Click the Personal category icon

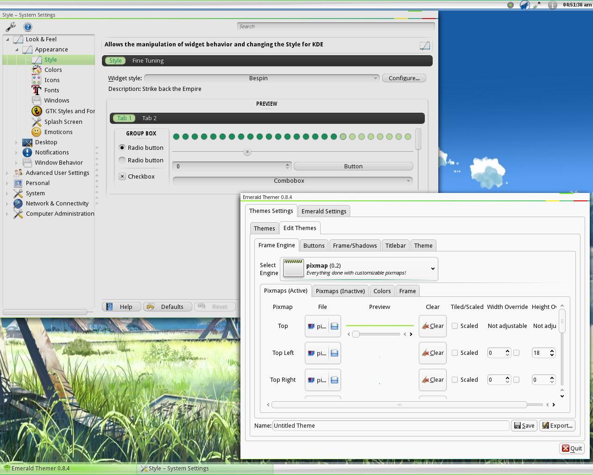(x=18, y=183)
